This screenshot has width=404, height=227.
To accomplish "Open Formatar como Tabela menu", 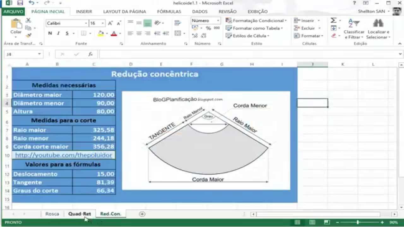I will point(254,28).
